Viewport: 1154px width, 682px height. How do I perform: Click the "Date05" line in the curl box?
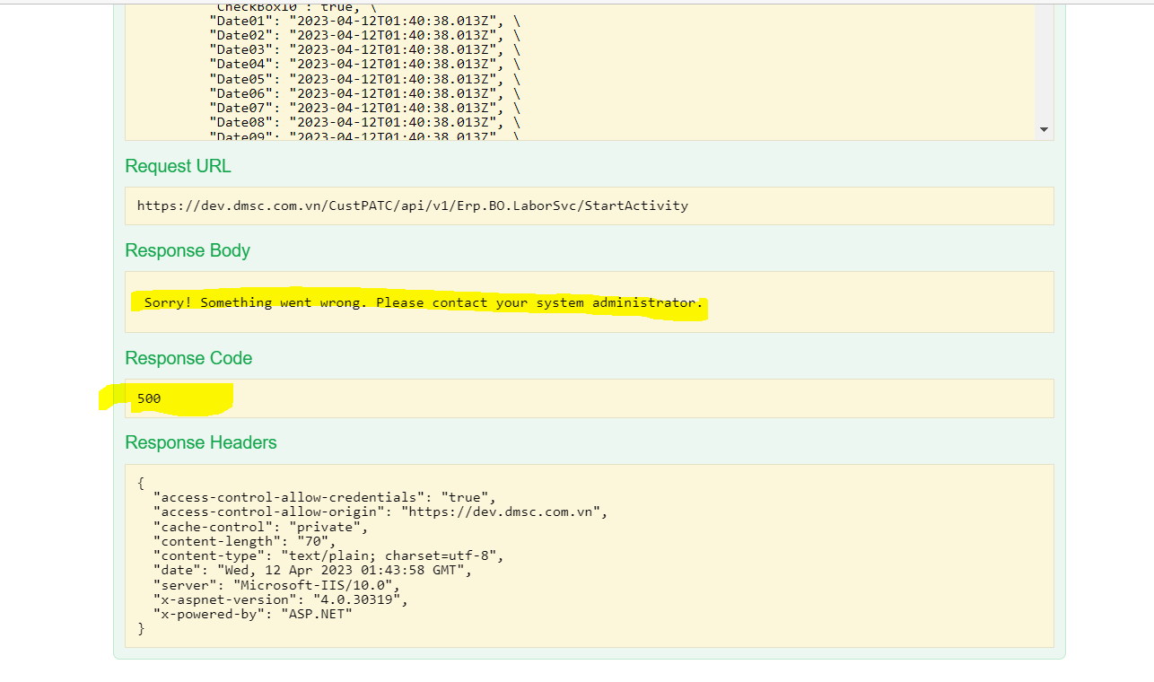coord(364,79)
